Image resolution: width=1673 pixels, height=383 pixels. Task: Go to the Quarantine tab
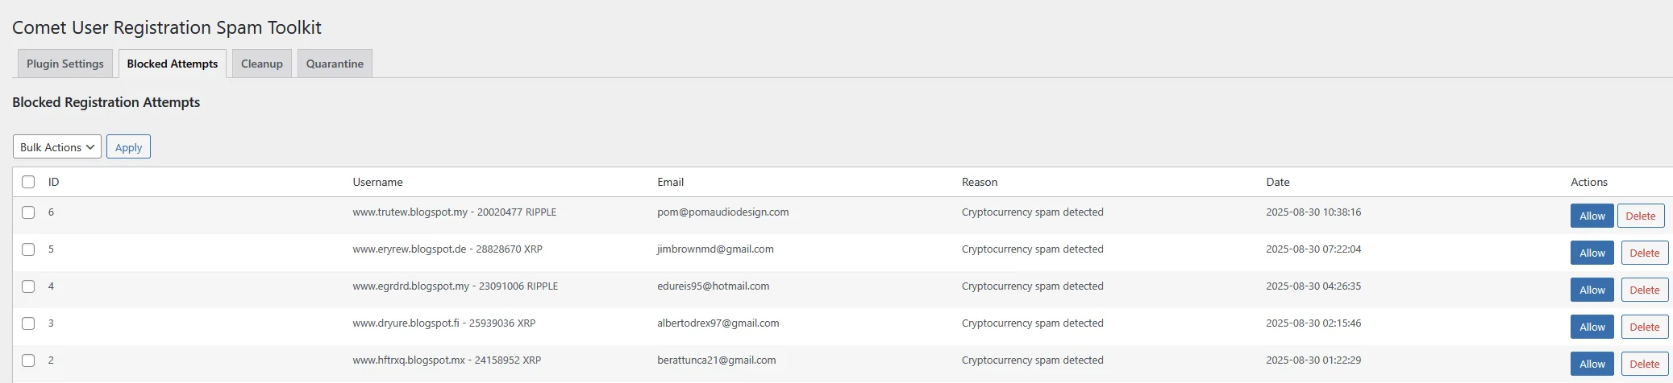[x=335, y=64]
